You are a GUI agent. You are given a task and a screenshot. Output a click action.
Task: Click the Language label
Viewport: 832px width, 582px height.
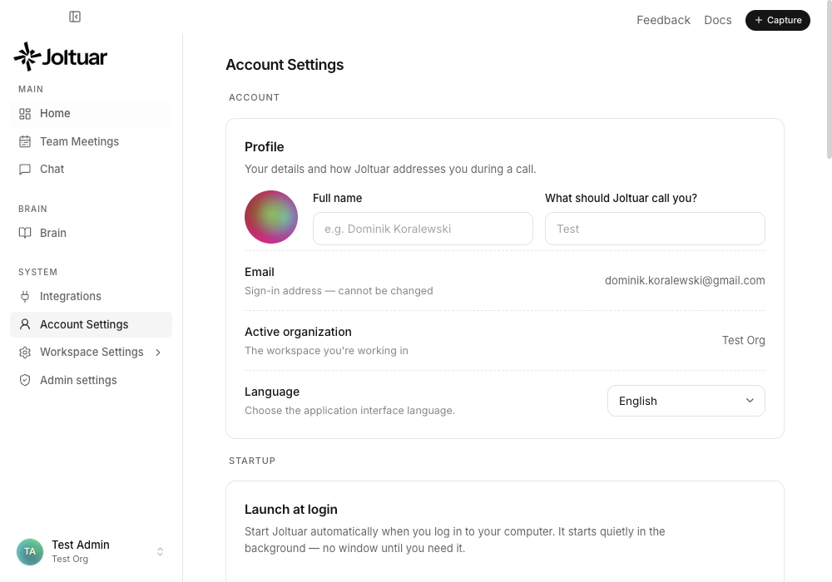click(x=272, y=392)
